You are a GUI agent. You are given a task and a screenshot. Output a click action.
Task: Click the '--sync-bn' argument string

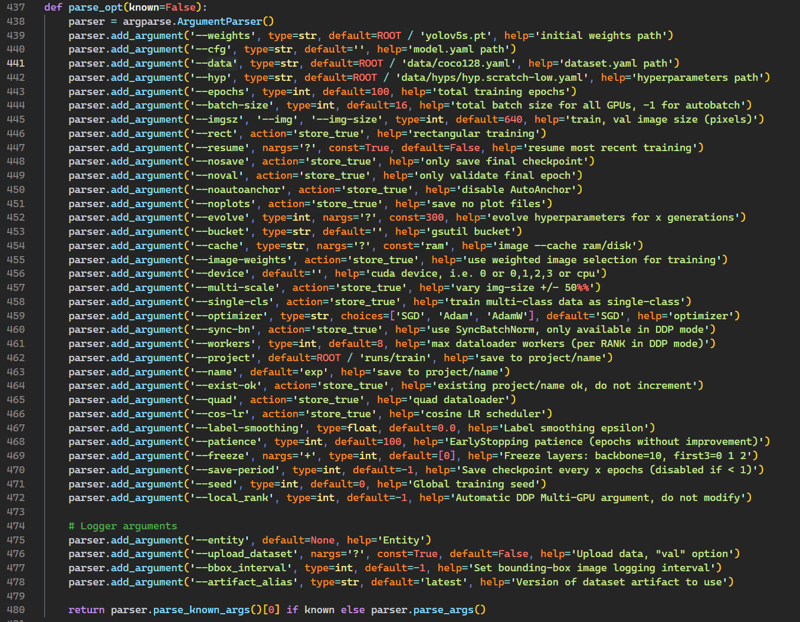click(223, 330)
